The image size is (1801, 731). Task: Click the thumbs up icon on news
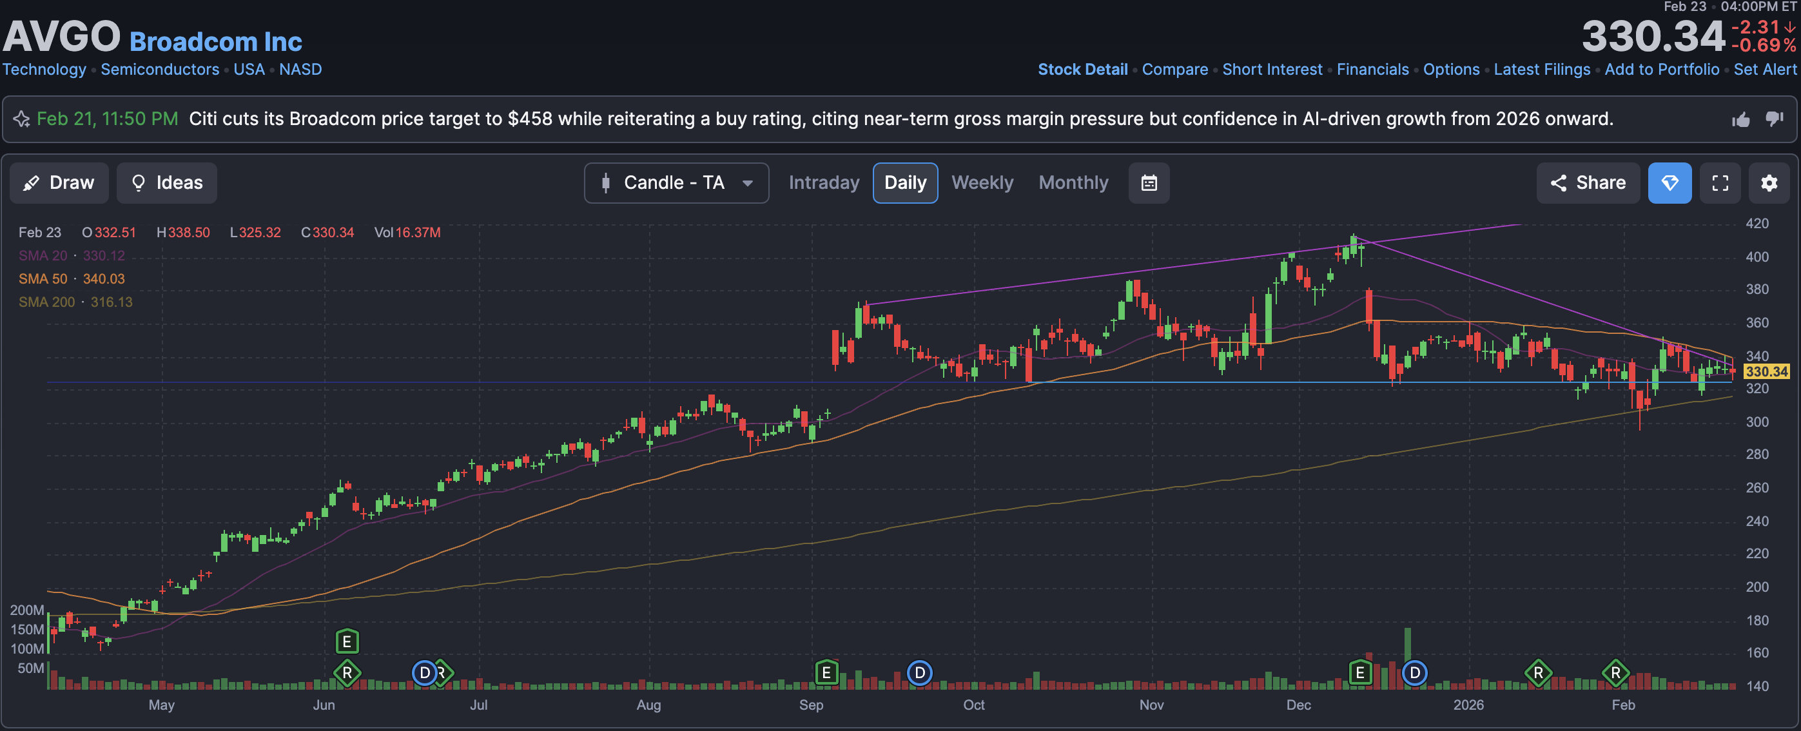1741,119
